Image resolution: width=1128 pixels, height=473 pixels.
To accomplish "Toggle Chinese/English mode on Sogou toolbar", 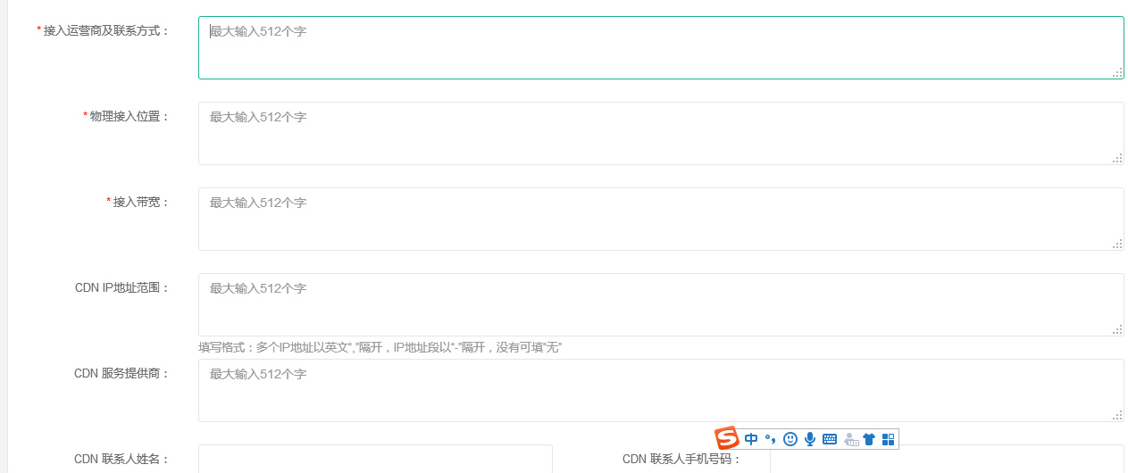I will pos(751,439).
